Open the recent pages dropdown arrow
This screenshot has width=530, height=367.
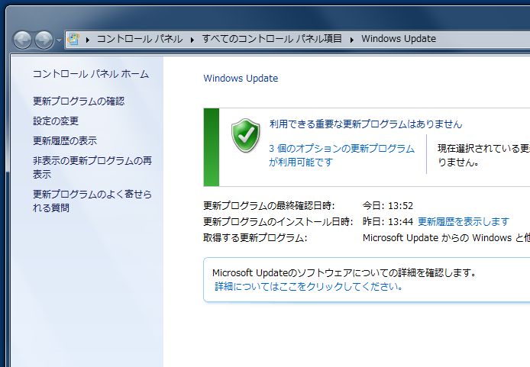(59, 40)
